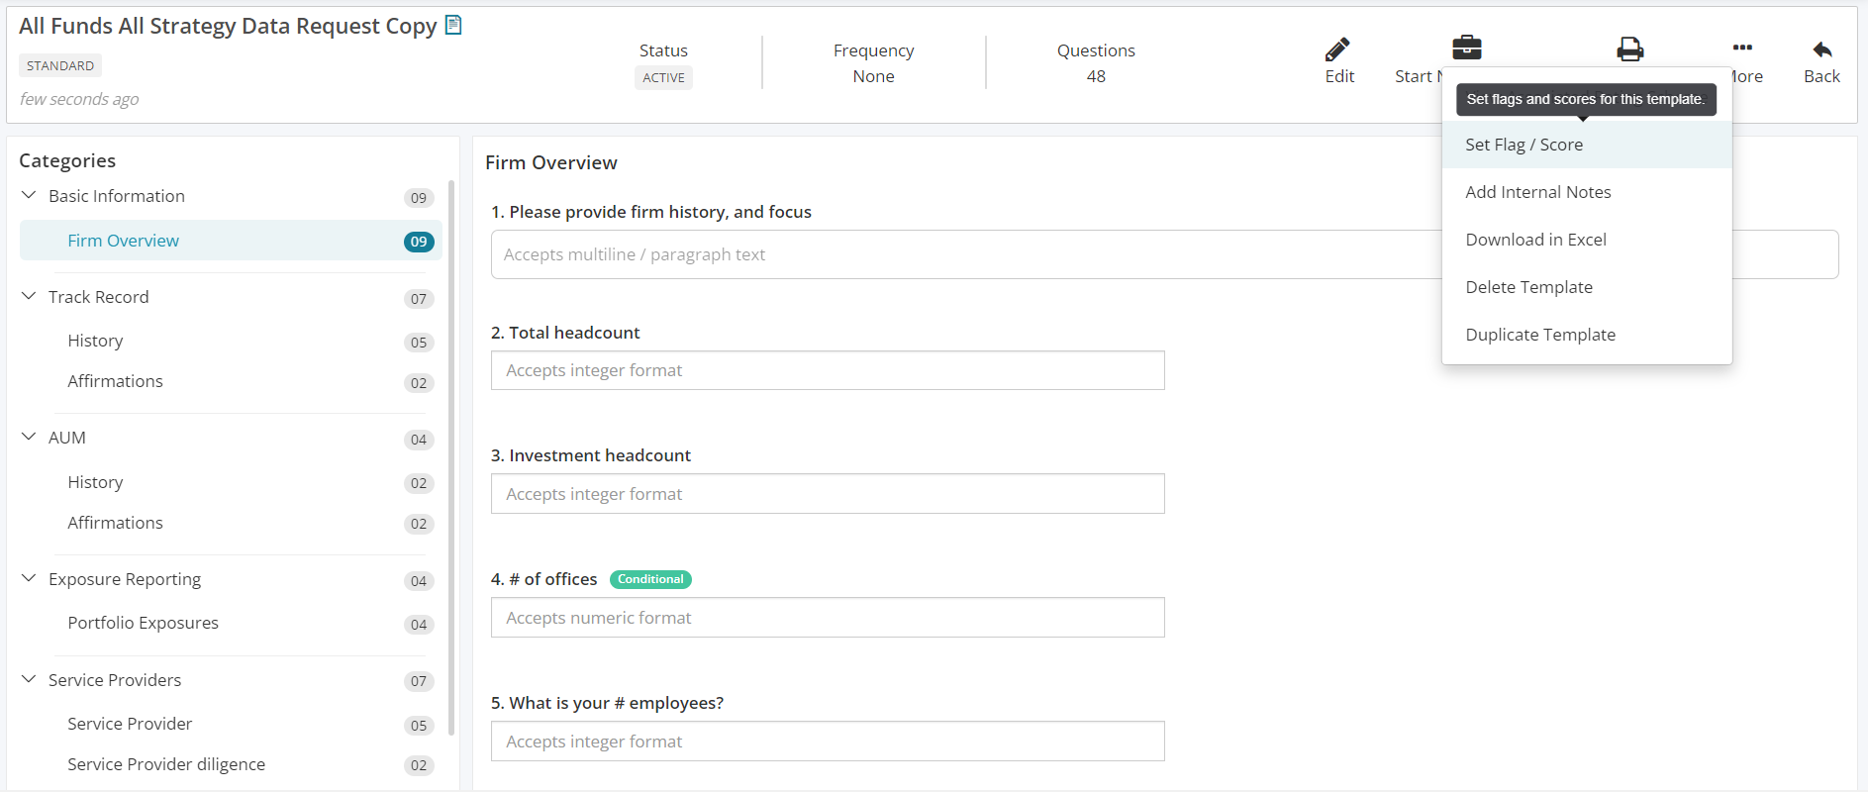Click the document icon beside template title
1868x792 pixels.
click(x=453, y=26)
